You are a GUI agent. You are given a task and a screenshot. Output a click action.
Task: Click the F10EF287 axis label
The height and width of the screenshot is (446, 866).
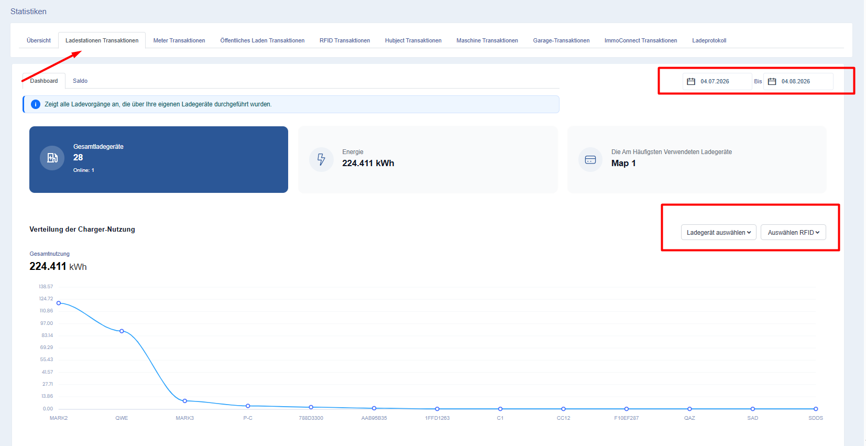pos(627,418)
